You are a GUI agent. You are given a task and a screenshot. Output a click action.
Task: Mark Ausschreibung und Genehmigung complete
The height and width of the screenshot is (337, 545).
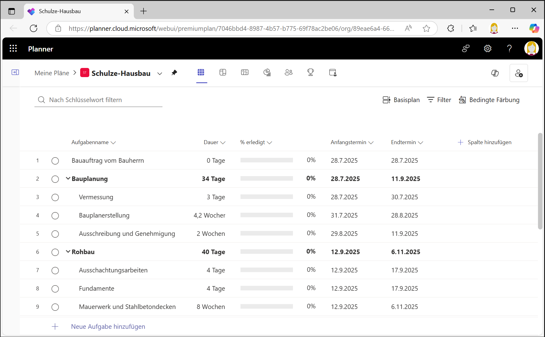coord(55,234)
